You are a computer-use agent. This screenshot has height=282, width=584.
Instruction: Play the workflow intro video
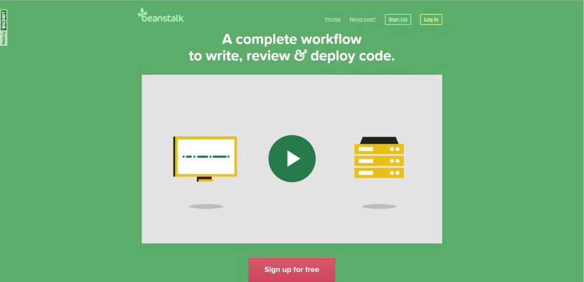point(292,158)
